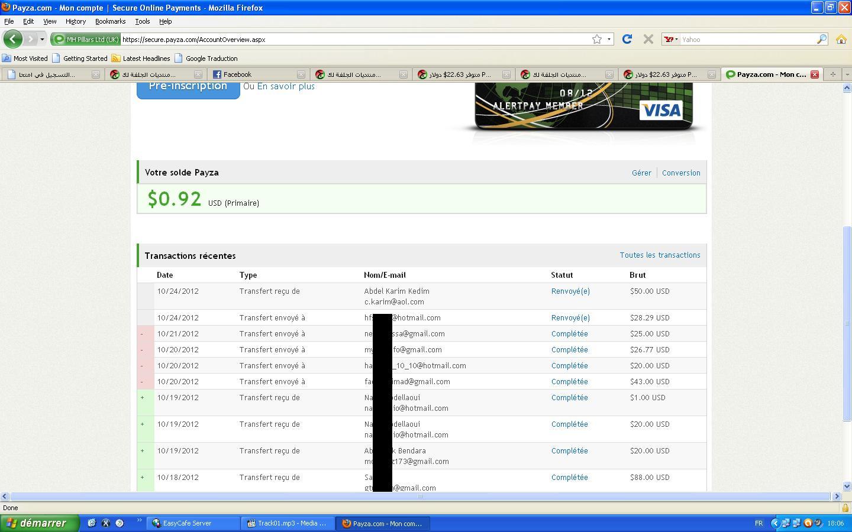Go to the Home page icon
Screen dimensions: 852x532
[x=841, y=39]
